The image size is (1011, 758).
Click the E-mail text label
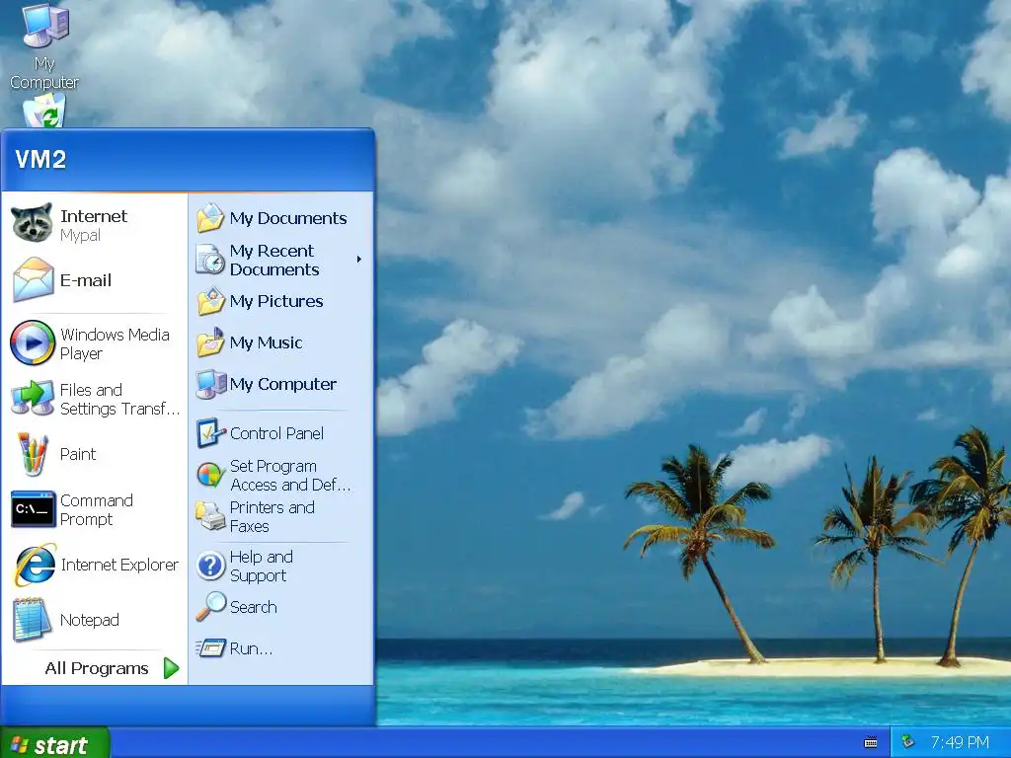(x=86, y=280)
